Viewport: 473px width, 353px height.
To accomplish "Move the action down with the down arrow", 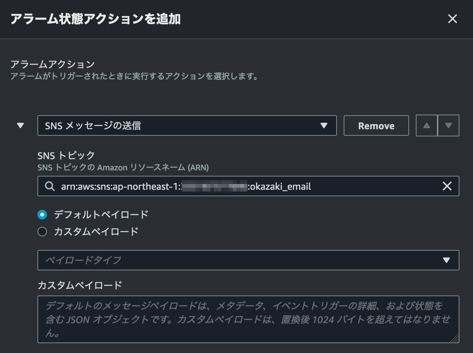I will [448, 125].
